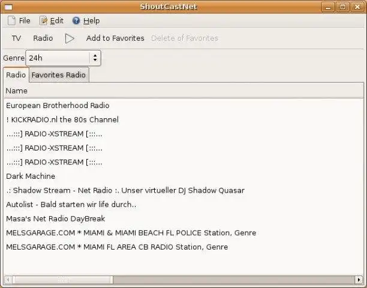
Task: Click the blue Help question-mark icon
Action: (76, 20)
